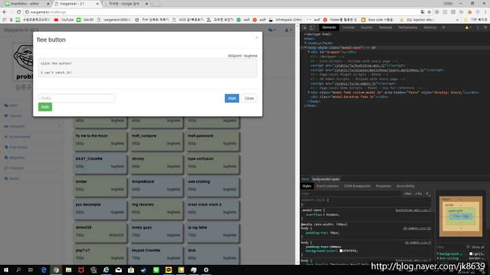490x275 pixels.
Task: Click the translate icon in the address bar
Action: pyautogui.click(x=423, y=12)
